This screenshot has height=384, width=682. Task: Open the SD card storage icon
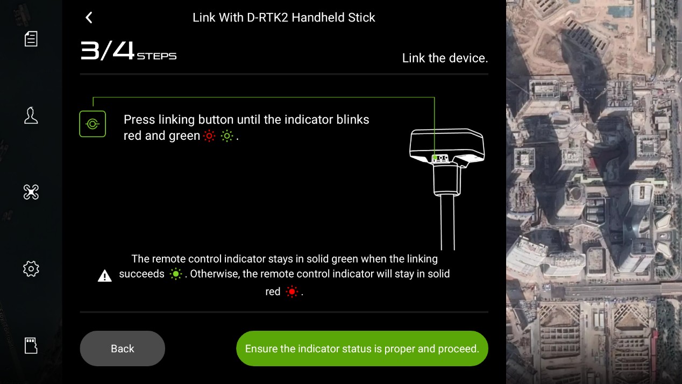31,345
